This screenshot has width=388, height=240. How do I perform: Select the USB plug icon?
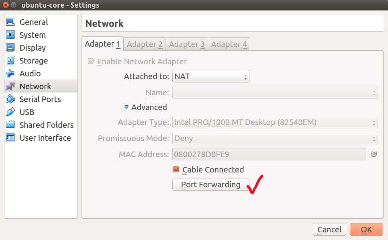(x=10, y=112)
